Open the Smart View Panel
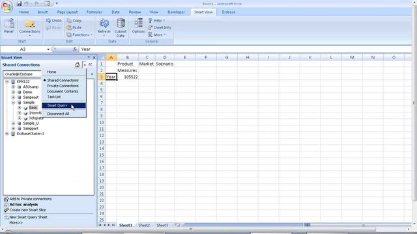Screen dimensions: 417x234 (8, 26)
